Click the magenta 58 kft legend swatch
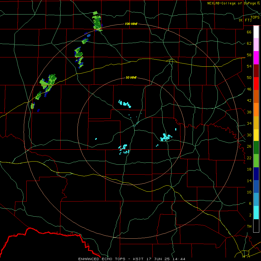 click(256, 58)
